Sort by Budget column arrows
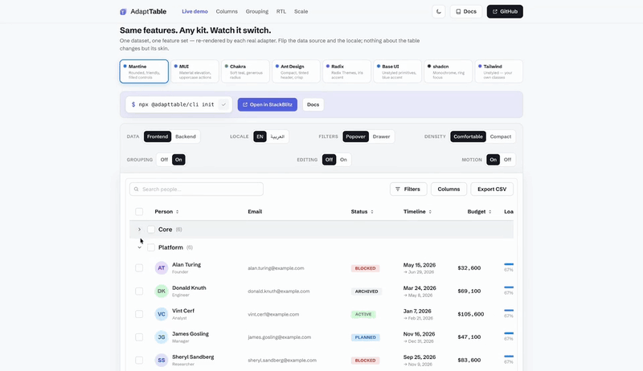Screen dimensions: 643x371 (x=489, y=212)
